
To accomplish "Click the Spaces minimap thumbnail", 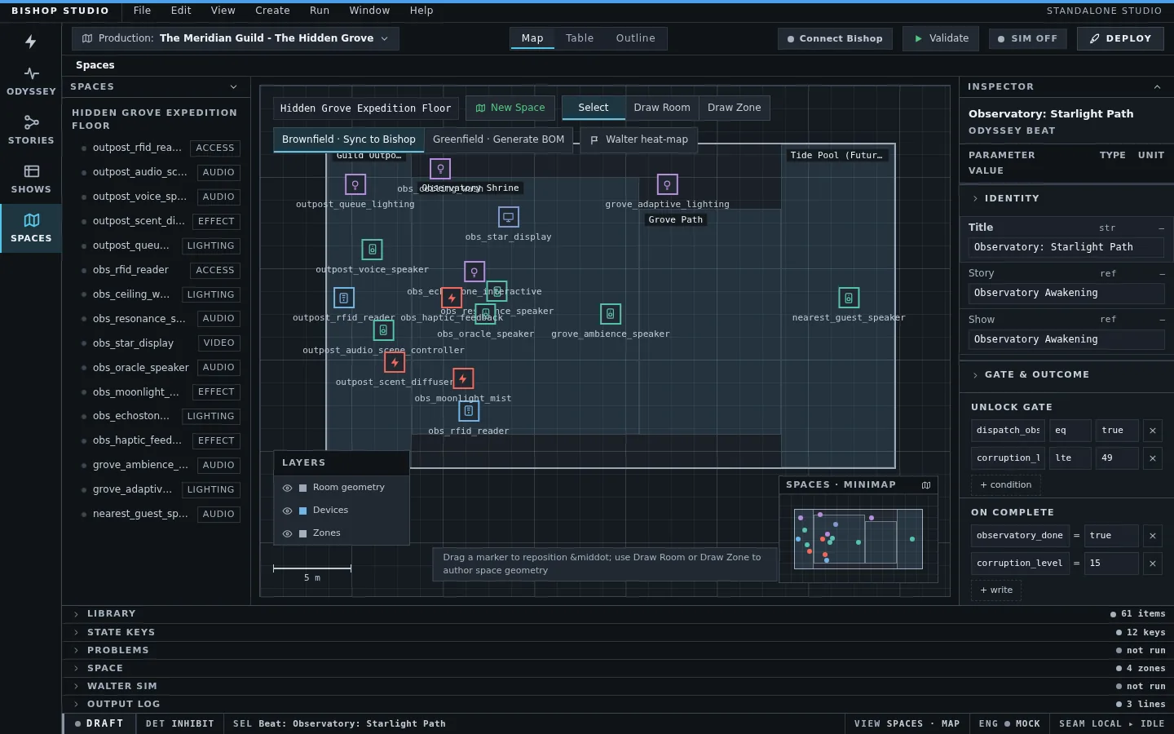I will [x=858, y=539].
